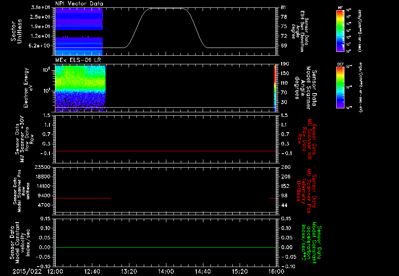Click the "1.2e+01" sector tick label
The height and width of the screenshot is (276, 399).
coord(41,36)
